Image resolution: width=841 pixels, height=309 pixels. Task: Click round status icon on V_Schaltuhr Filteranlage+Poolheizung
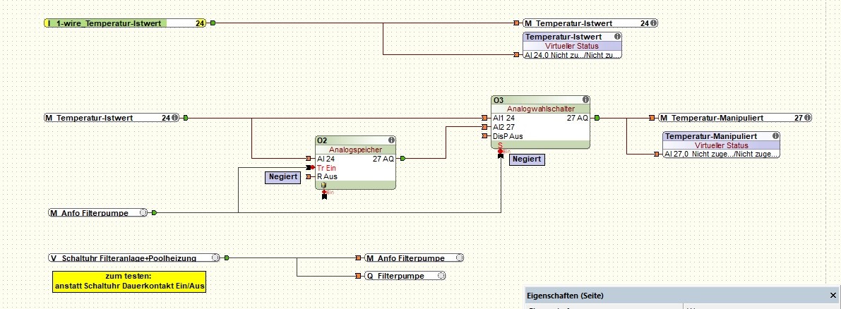tap(215, 258)
